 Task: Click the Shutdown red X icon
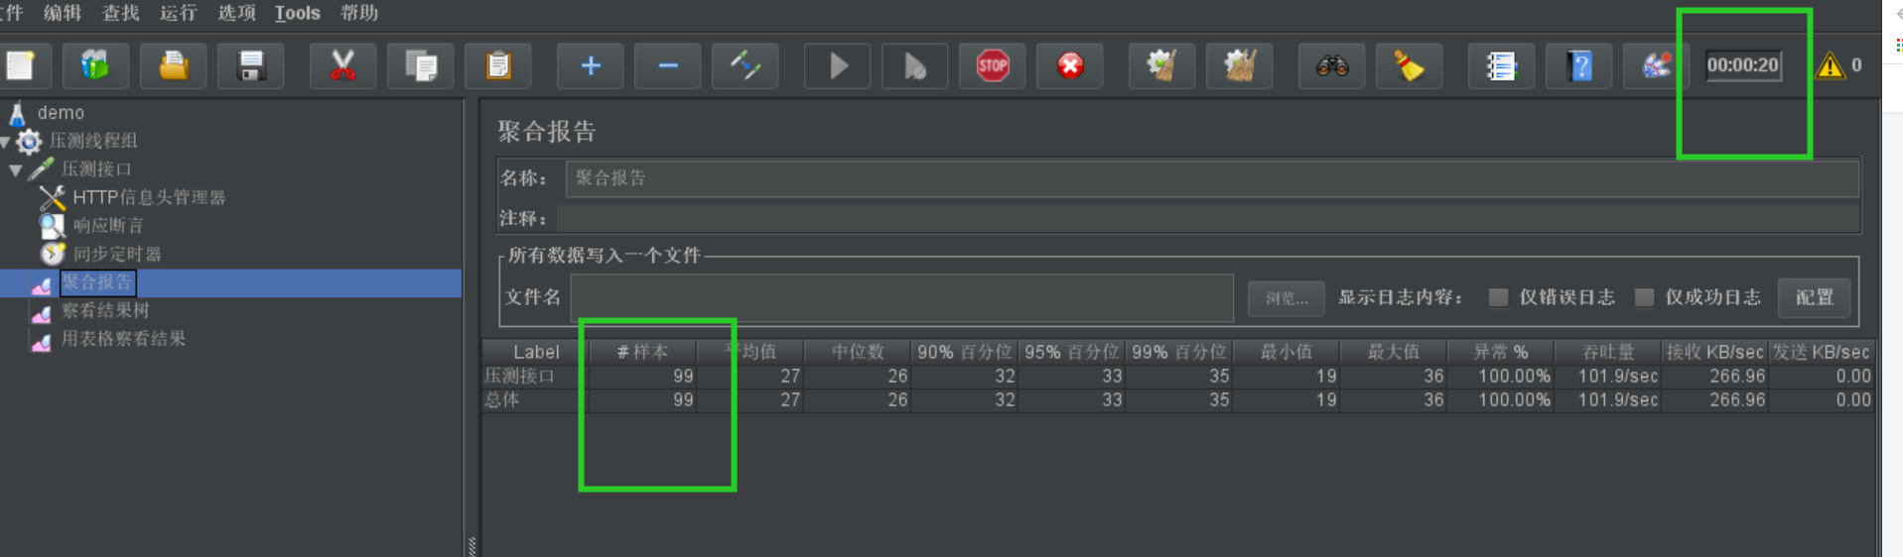1069,66
